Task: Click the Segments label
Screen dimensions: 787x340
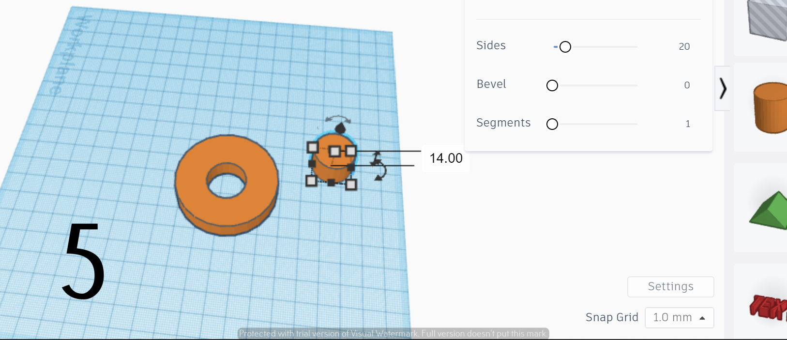Action: coord(503,123)
